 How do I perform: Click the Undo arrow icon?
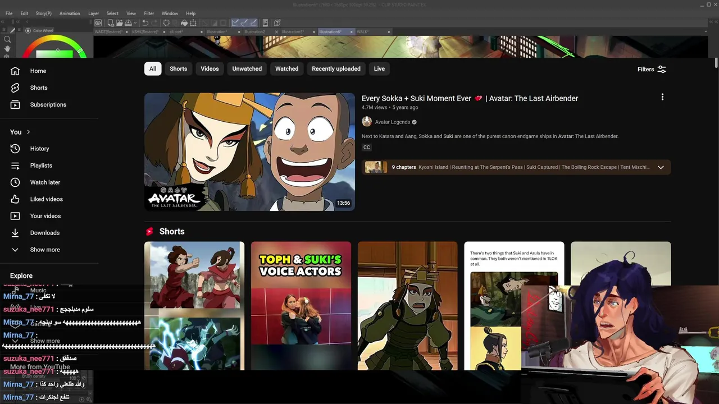coord(145,23)
